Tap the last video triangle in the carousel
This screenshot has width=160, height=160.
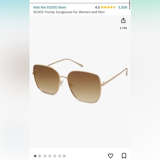(x=64, y=156)
